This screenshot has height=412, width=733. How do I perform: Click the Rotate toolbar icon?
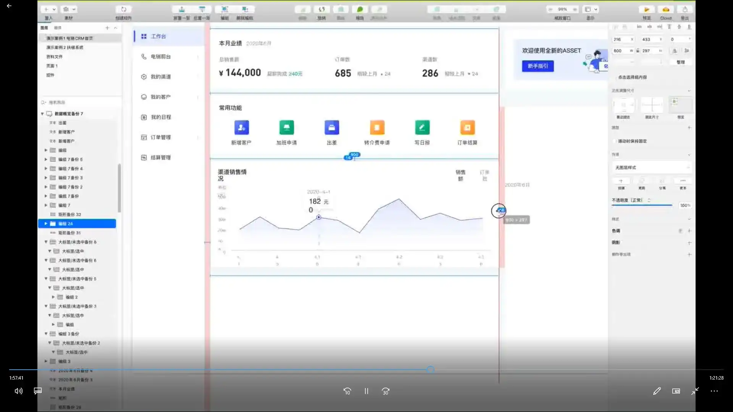321,10
